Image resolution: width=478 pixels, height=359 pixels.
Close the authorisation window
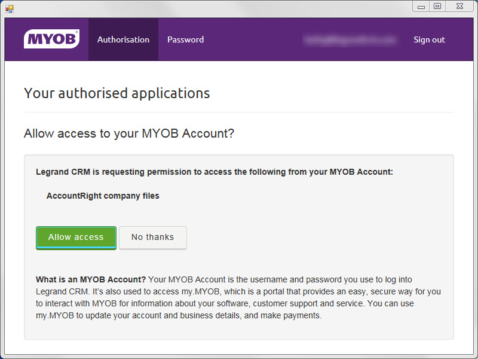459,6
